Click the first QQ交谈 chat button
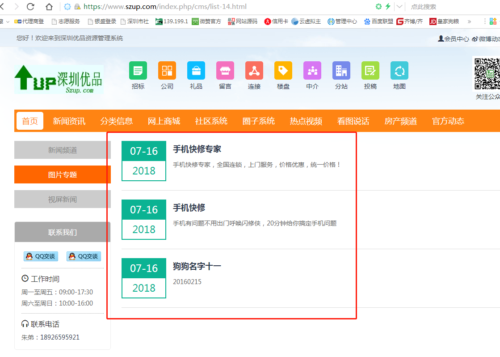 (40, 256)
